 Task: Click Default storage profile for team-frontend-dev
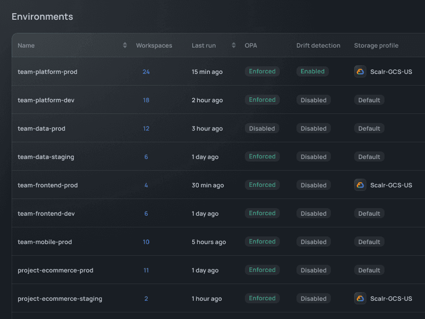point(369,214)
